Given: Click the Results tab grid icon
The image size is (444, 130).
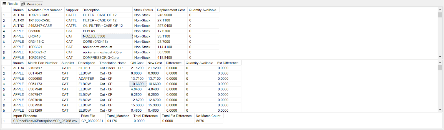Looking at the screenshot, I should (4, 4).
